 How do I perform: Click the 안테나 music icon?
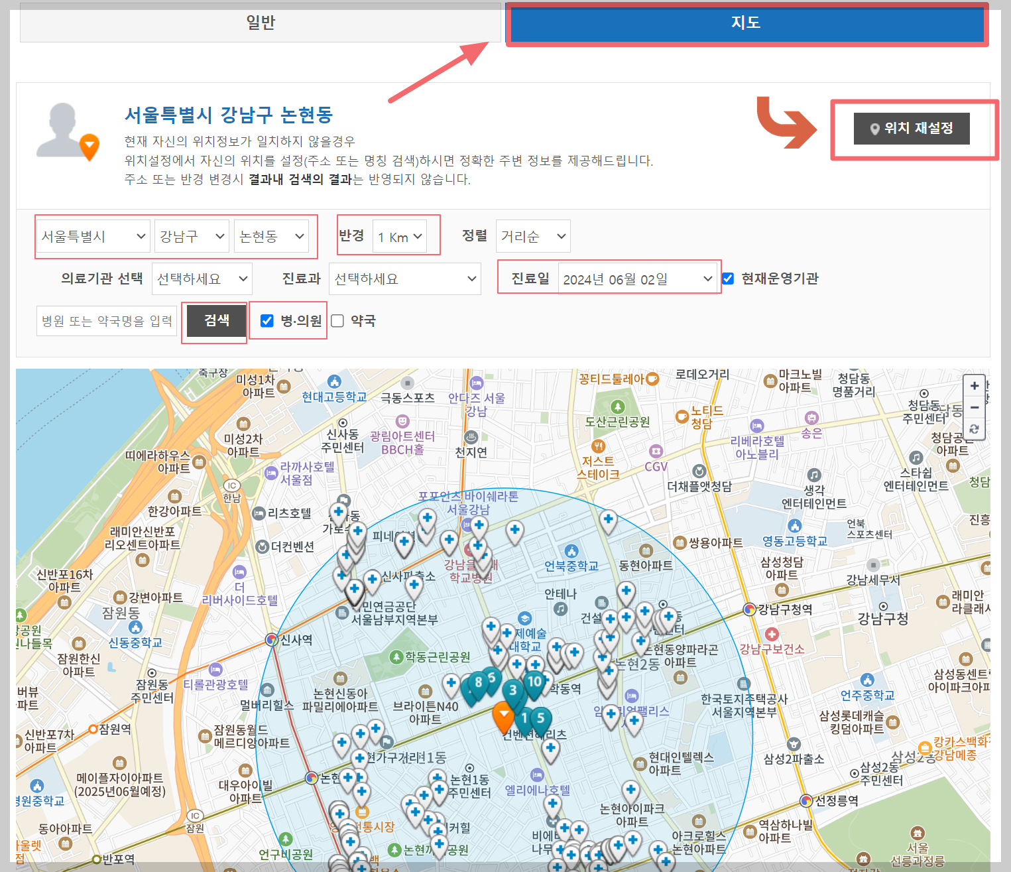coord(560,609)
